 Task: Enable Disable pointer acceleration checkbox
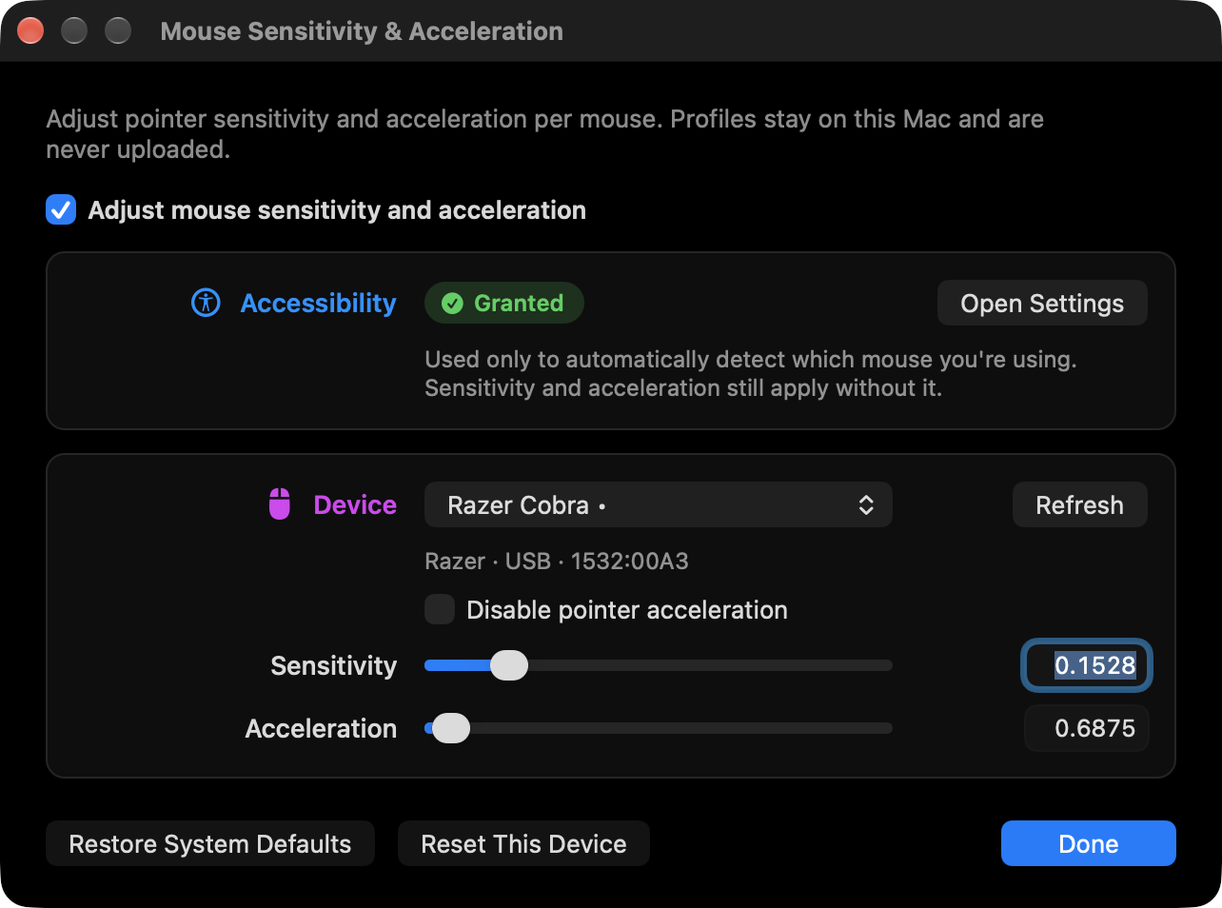[x=440, y=609]
